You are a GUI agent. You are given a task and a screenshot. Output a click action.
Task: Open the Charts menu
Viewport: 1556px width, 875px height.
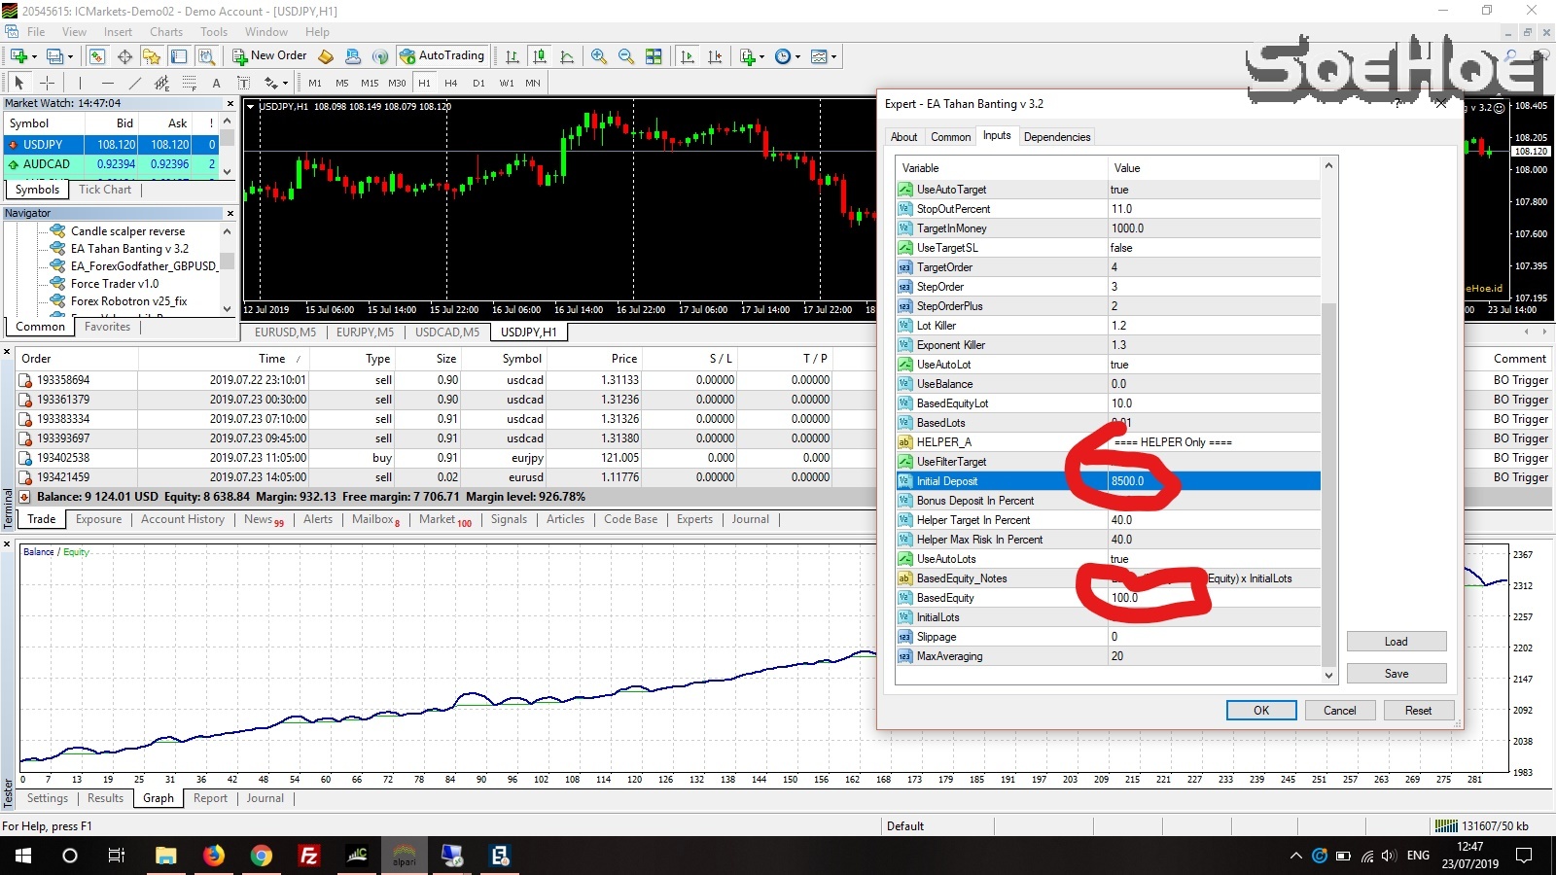pos(166,31)
